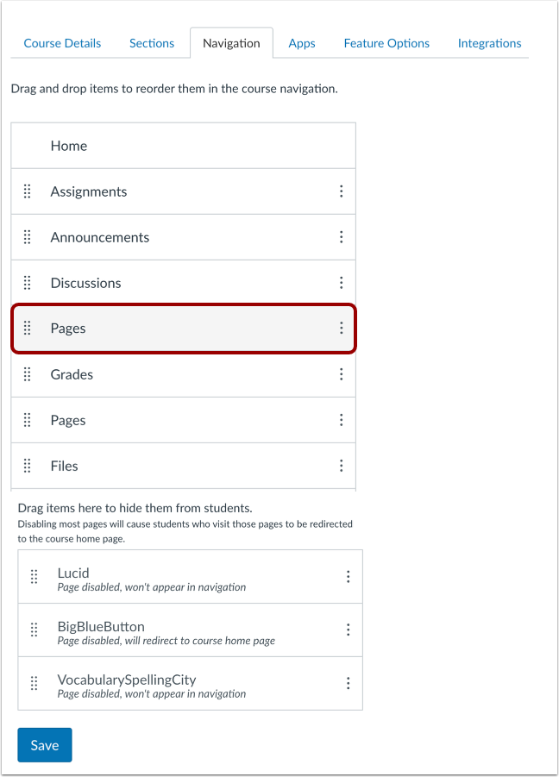Select the second Pages item in the list
Viewport: 559px width, 777px height.
(x=68, y=419)
